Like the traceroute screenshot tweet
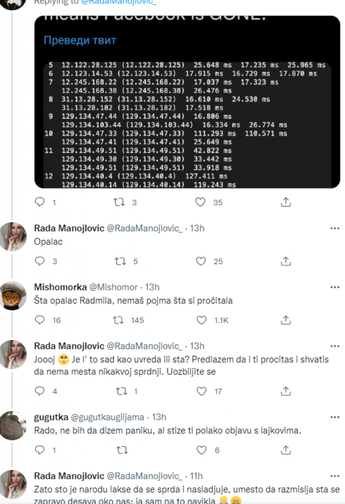 (x=201, y=202)
